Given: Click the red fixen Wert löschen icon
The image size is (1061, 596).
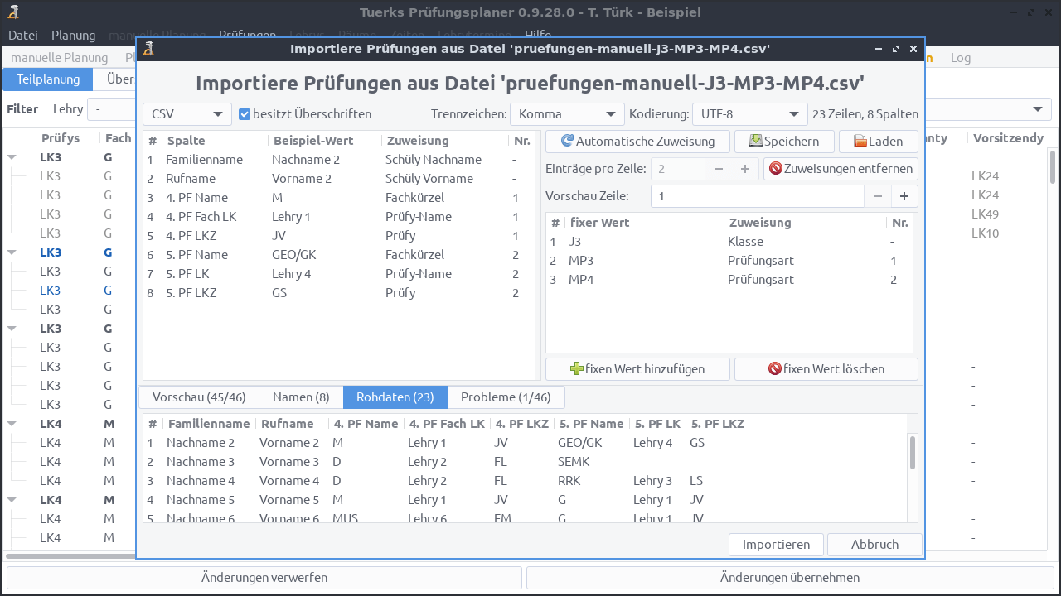Looking at the screenshot, I should (x=774, y=369).
